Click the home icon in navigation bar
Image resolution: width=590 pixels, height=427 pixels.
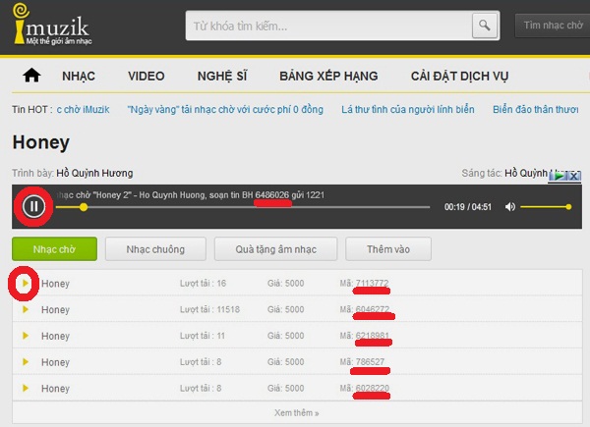[31, 76]
